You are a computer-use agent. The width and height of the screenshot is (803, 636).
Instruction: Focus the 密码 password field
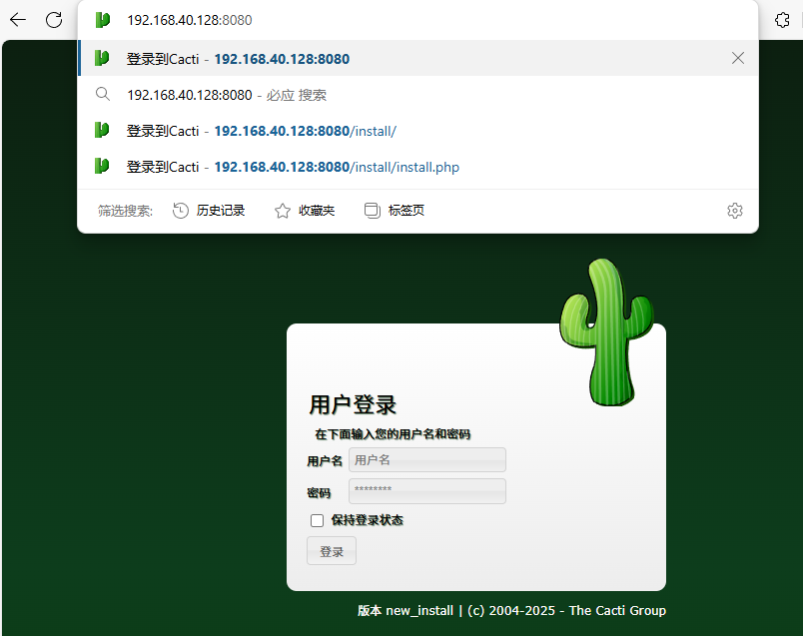click(x=427, y=491)
